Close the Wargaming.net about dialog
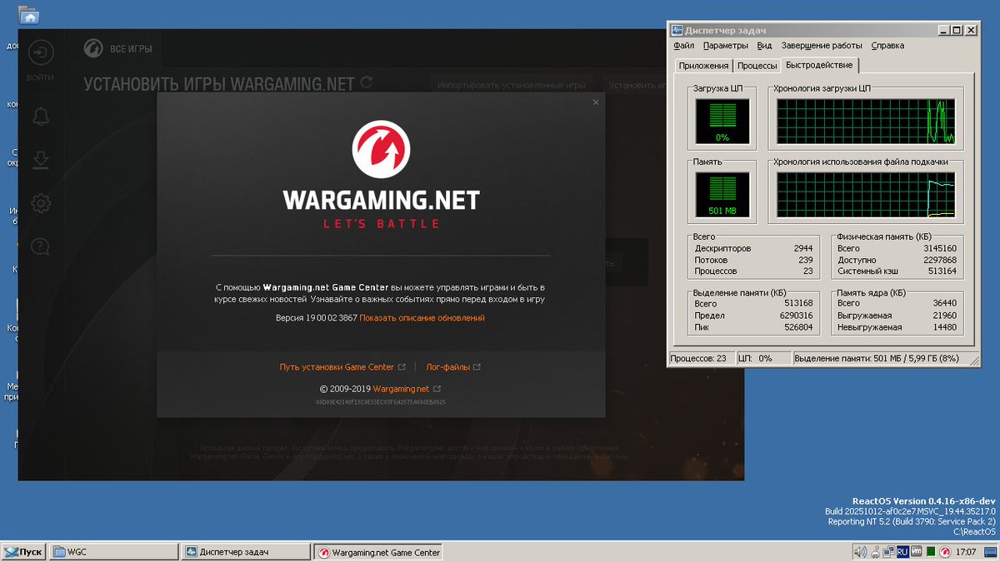The height and width of the screenshot is (562, 1000). click(595, 102)
